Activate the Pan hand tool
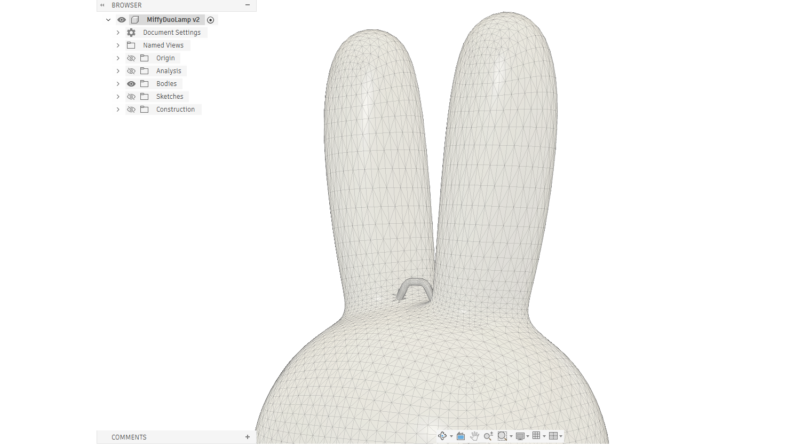 474,436
